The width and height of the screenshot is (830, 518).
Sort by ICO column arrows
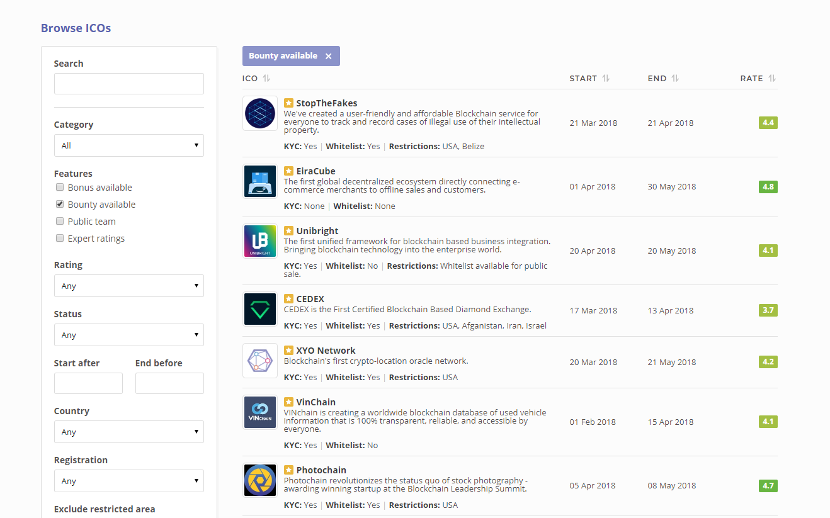266,78
